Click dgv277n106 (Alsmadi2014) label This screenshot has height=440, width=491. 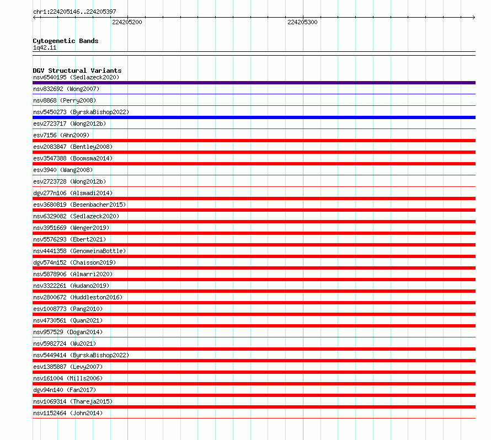[73, 193]
